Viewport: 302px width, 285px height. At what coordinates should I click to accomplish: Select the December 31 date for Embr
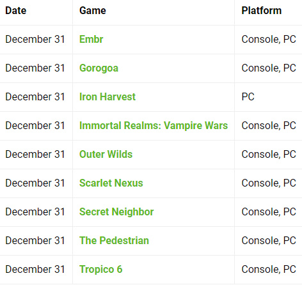tap(35, 40)
